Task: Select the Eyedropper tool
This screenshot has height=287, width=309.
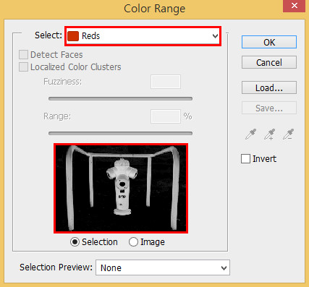Action: [x=250, y=134]
